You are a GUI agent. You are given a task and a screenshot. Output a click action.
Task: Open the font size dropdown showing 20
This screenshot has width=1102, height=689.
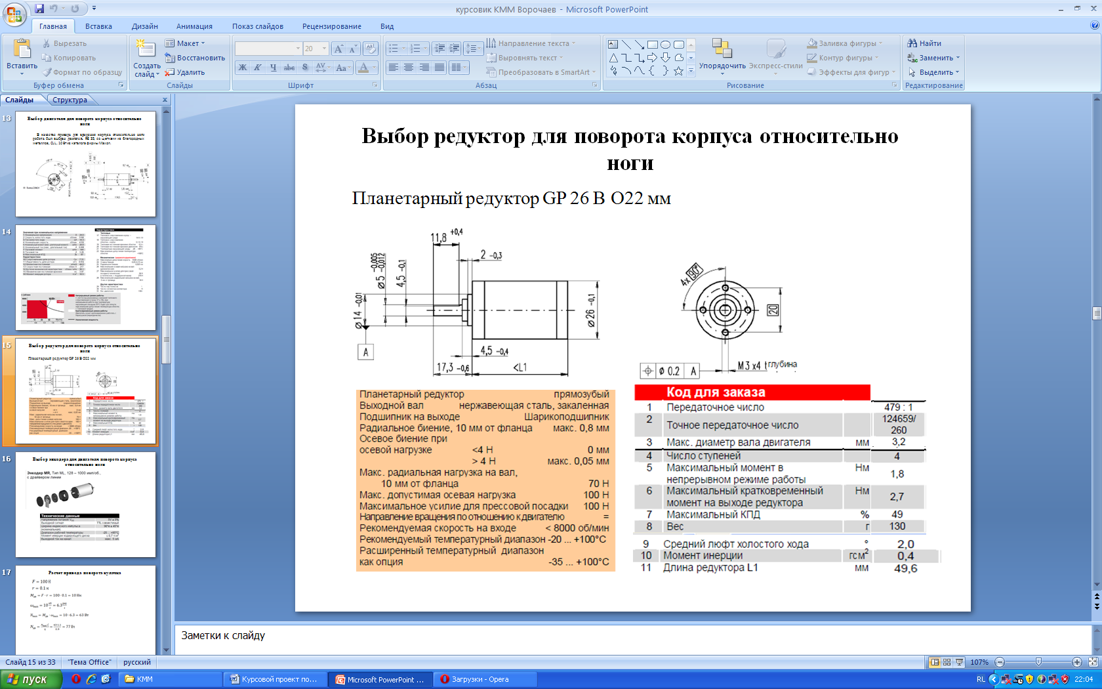[316, 49]
